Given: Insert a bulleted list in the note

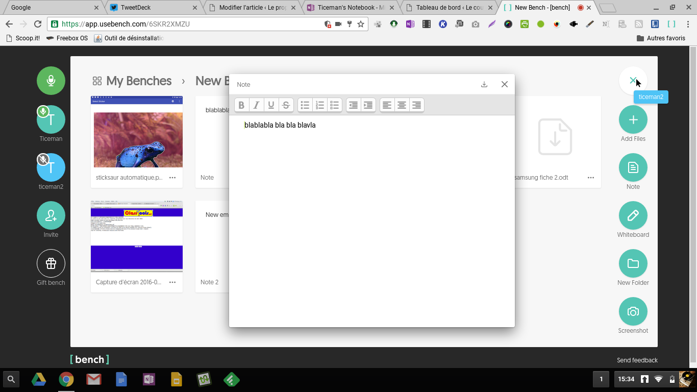Looking at the screenshot, I should click(x=305, y=105).
